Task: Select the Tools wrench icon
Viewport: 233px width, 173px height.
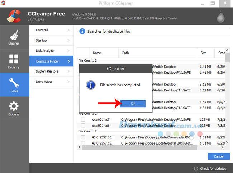Action: 14,83
